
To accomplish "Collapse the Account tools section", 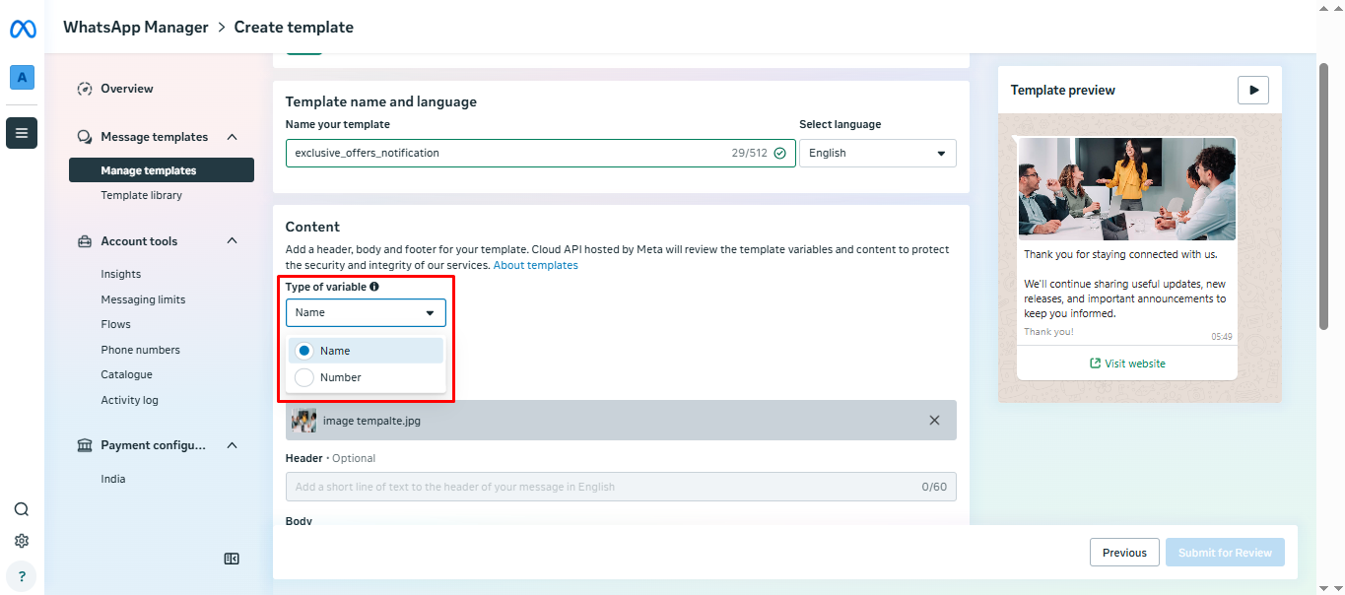I will 233,241.
